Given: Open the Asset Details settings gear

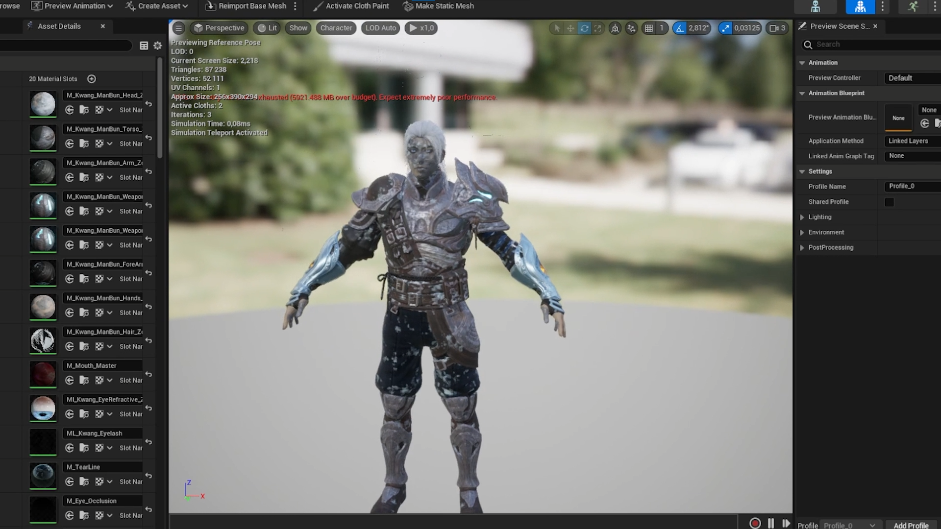Looking at the screenshot, I should (x=157, y=46).
